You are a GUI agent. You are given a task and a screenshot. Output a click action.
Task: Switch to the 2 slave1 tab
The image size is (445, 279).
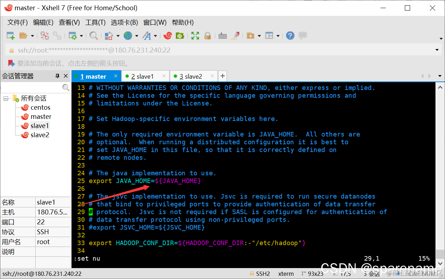tap(142, 77)
